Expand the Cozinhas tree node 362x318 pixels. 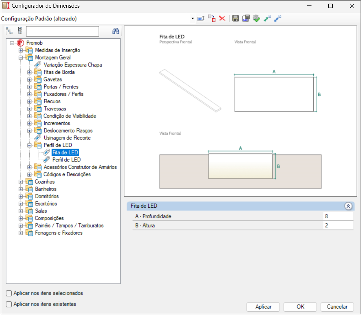point(21,182)
